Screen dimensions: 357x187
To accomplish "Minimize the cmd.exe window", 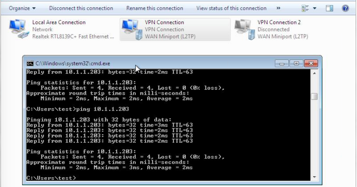I will [282, 63].
